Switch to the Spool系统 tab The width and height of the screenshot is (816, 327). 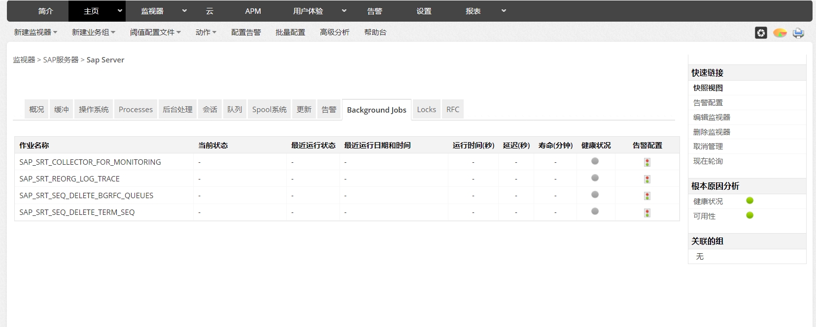pyautogui.click(x=269, y=109)
